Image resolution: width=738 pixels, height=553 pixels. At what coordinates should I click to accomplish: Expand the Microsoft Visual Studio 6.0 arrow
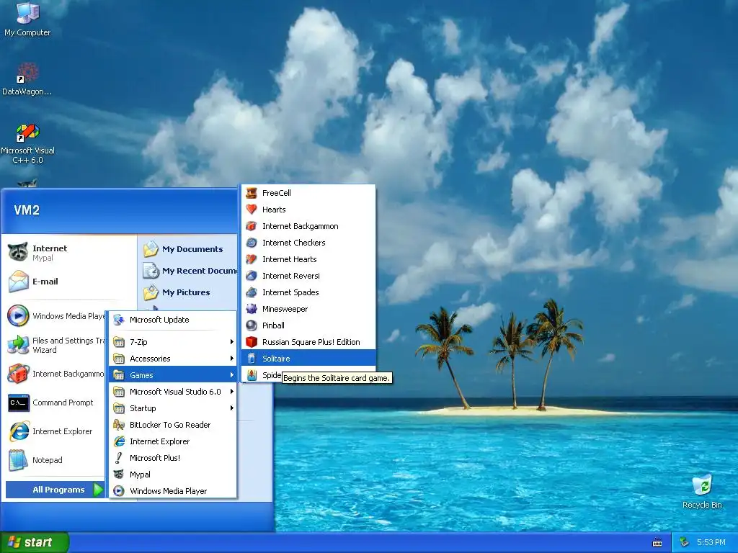[231, 392]
